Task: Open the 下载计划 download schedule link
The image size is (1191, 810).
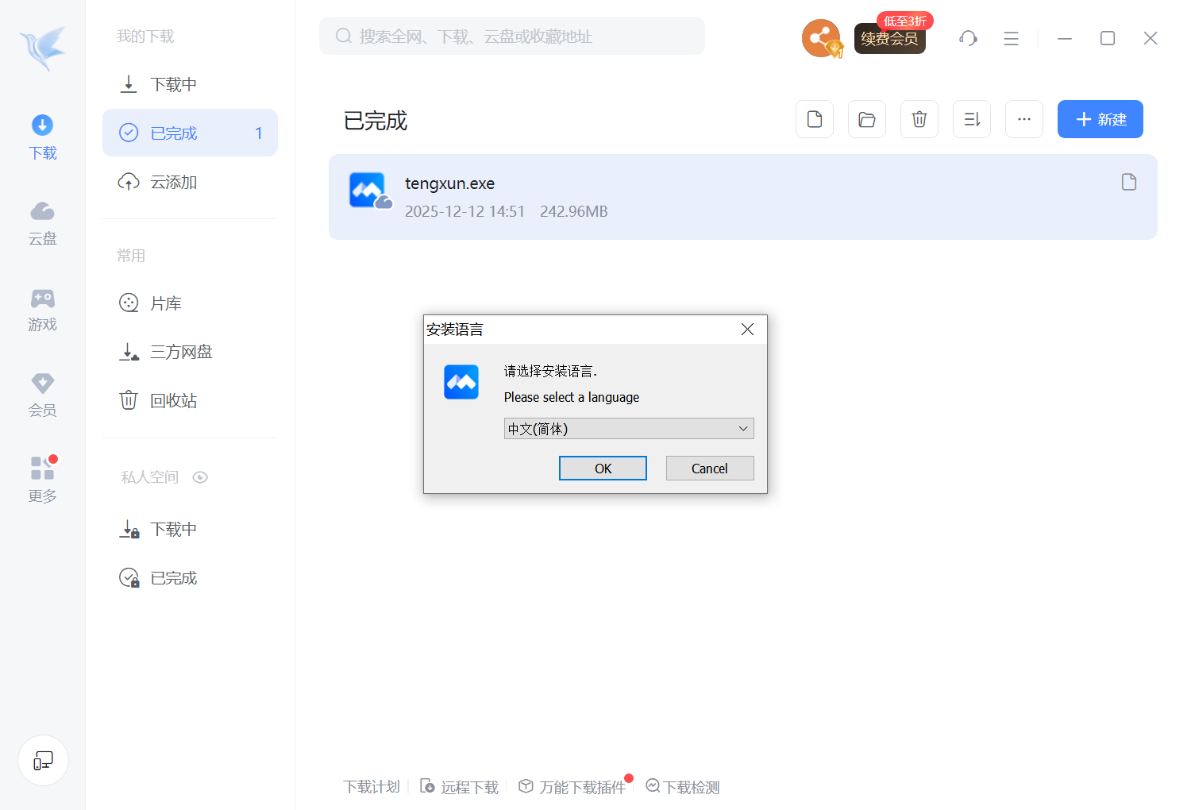Action: [372, 787]
